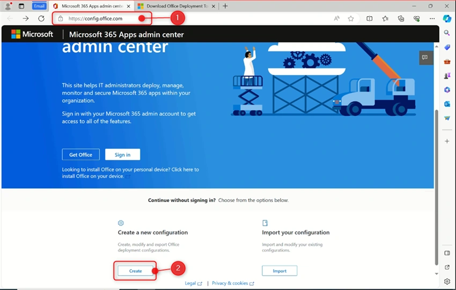Click the Create a new configuration gear icon
Viewport: 456px width, 290px height.
point(121,223)
